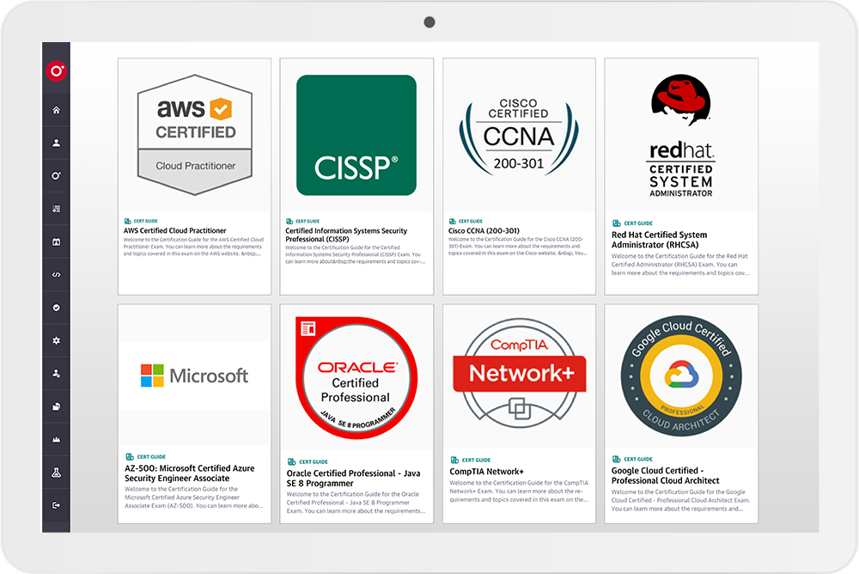Click CERT GUIDE label on AWS card
This screenshot has width=859, height=574.
click(146, 222)
